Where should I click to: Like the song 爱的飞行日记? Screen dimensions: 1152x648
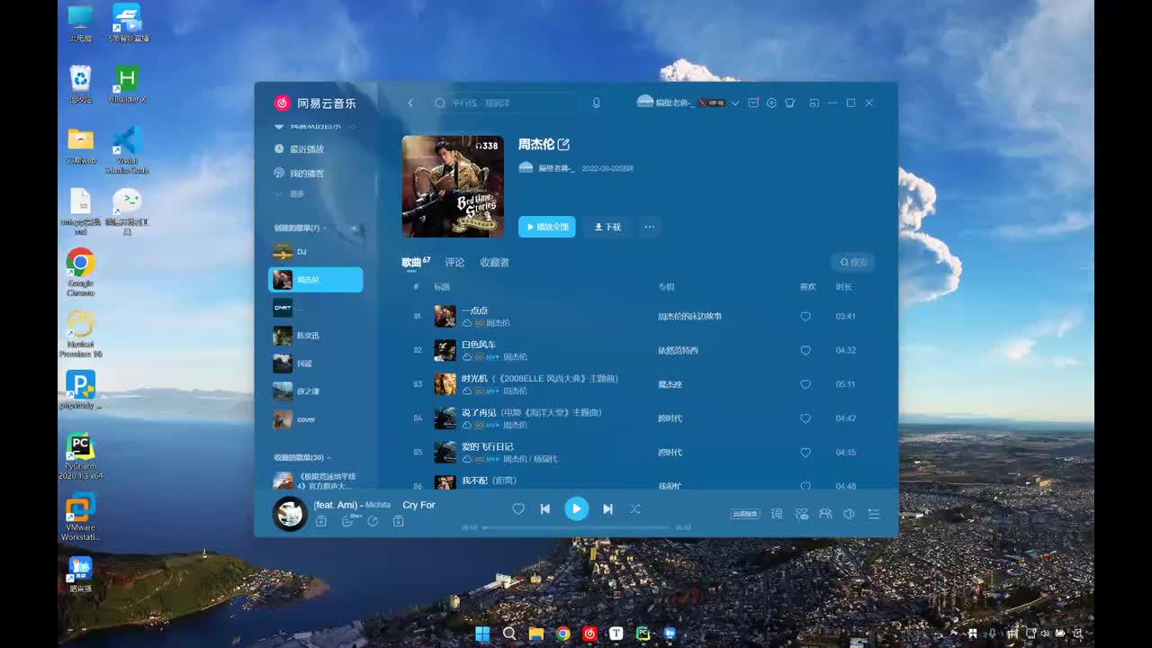pyautogui.click(x=805, y=453)
